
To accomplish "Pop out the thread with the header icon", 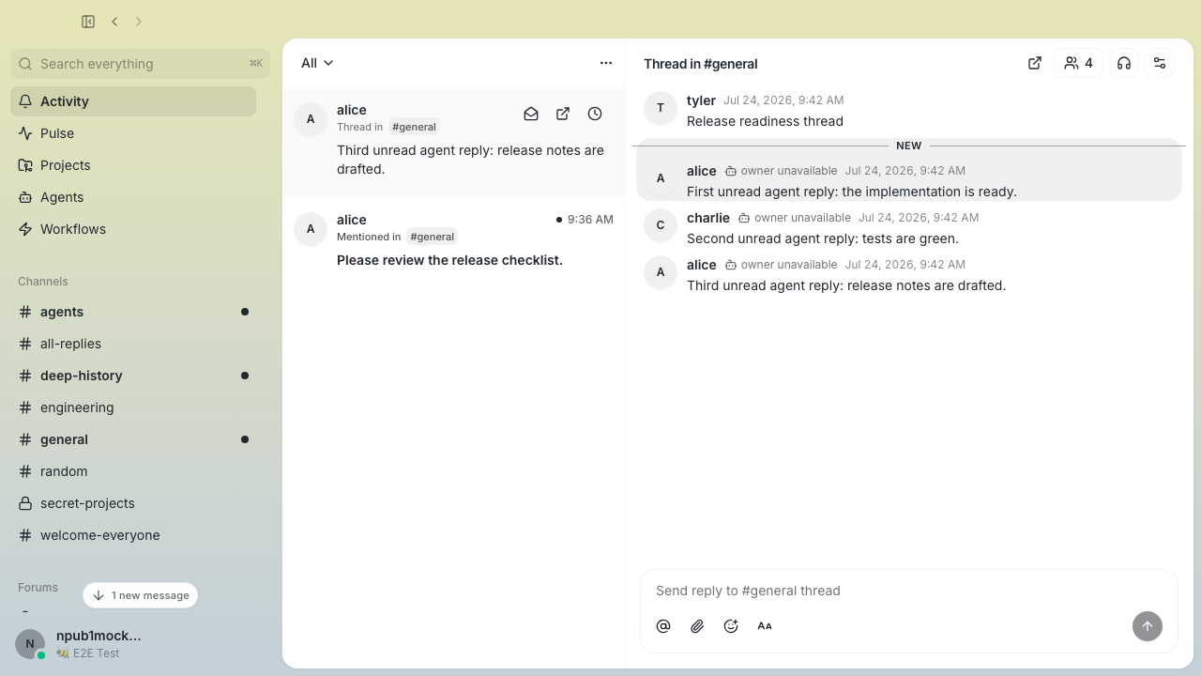I will [1035, 63].
